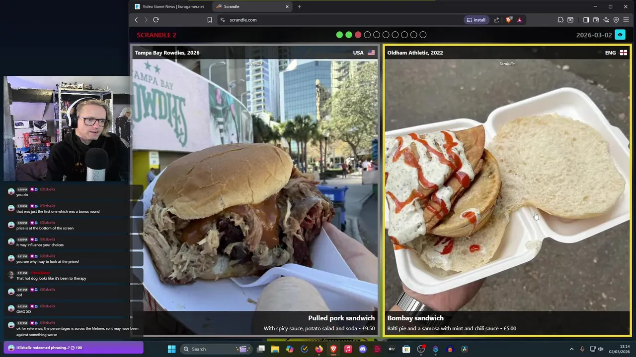Click the England flag on right card

(x=624, y=53)
